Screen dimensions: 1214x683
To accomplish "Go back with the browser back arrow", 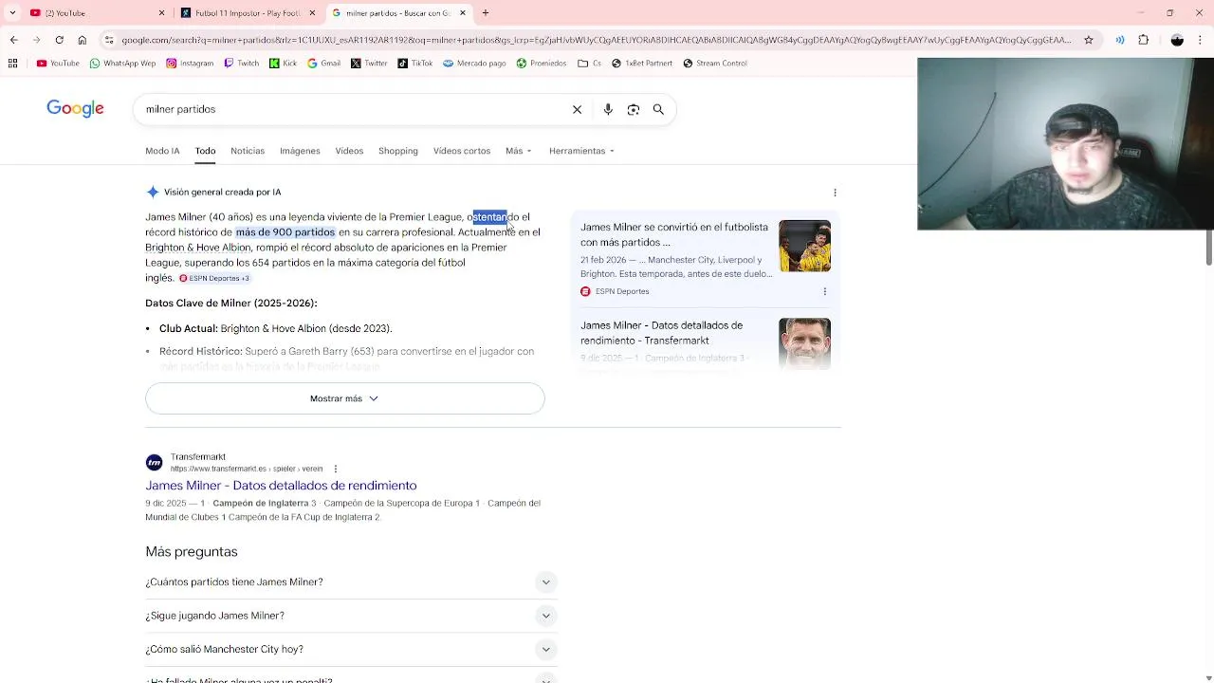I will pos(13,40).
